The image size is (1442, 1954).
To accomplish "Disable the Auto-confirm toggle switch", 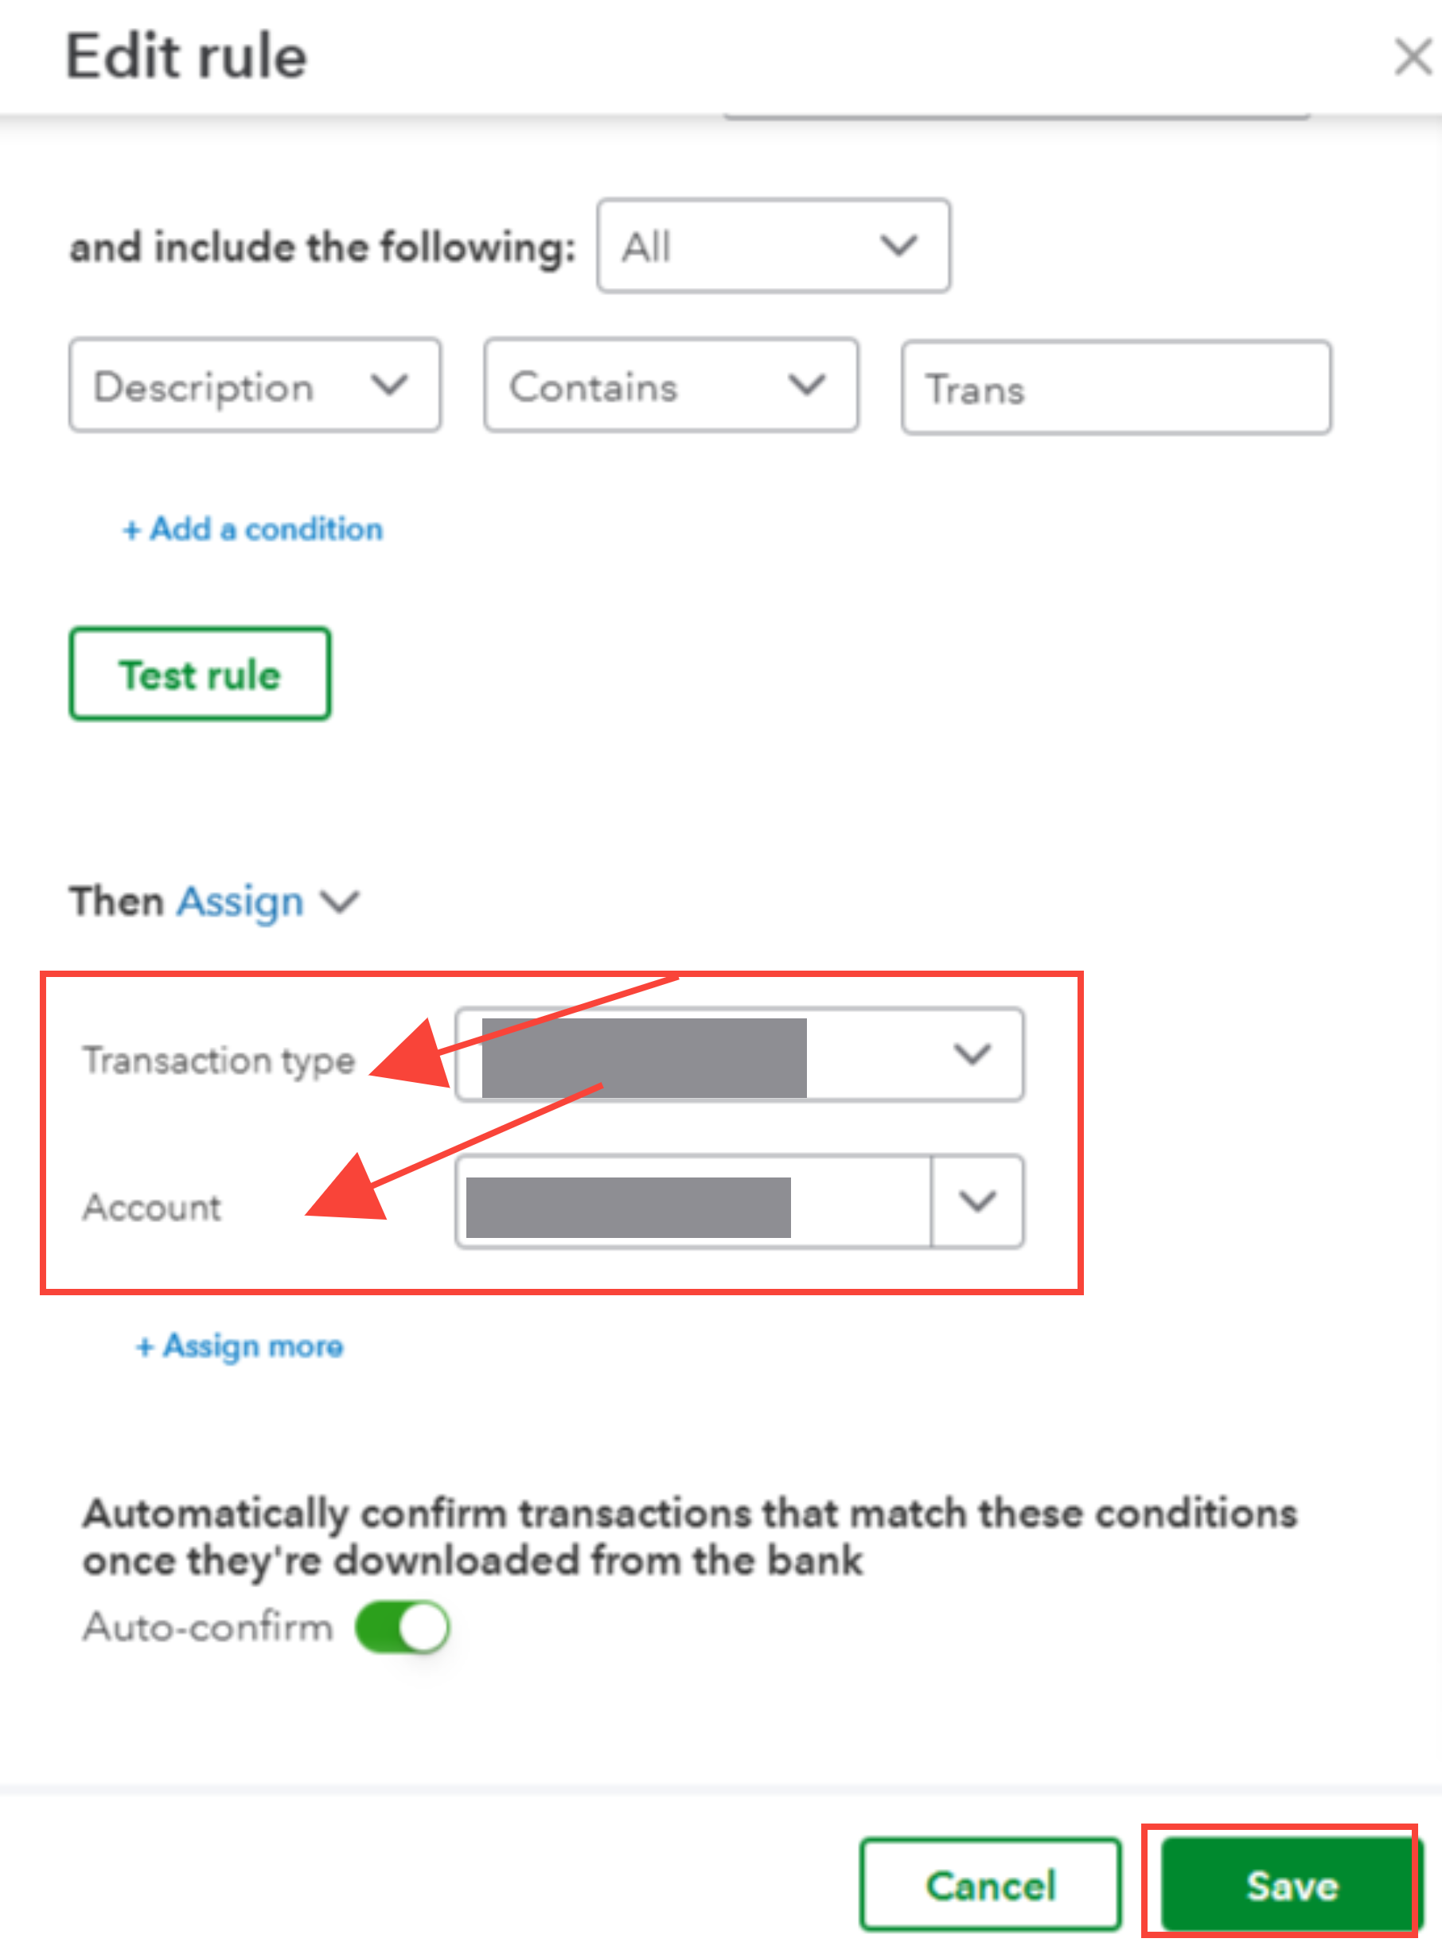I will point(403,1627).
